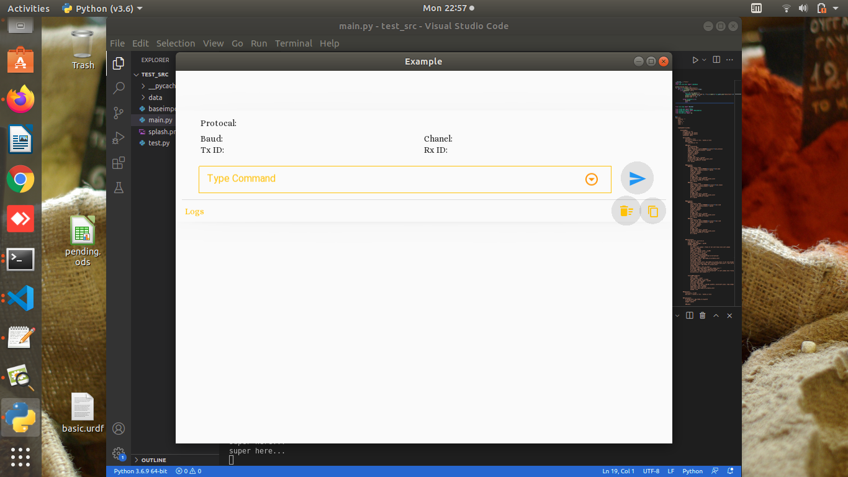Viewport: 848px width, 477px height.
Task: Clear the logs using the trash icon
Action: 626,211
